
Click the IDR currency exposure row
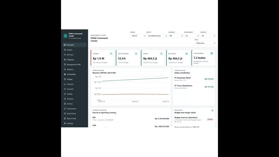pyautogui.click(x=131, y=119)
